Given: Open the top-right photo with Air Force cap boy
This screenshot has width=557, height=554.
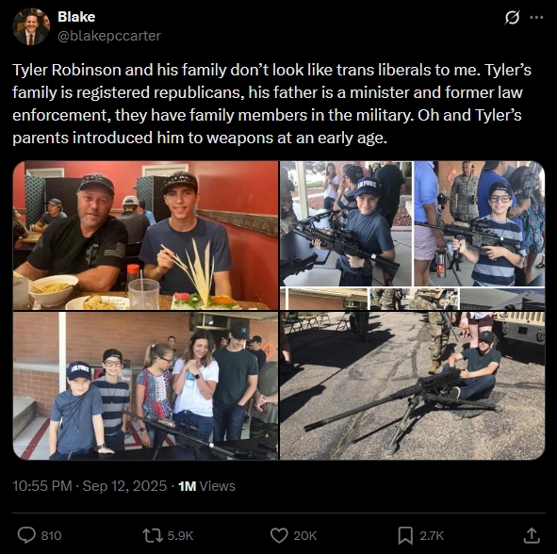Looking at the screenshot, I should tap(413, 236).
